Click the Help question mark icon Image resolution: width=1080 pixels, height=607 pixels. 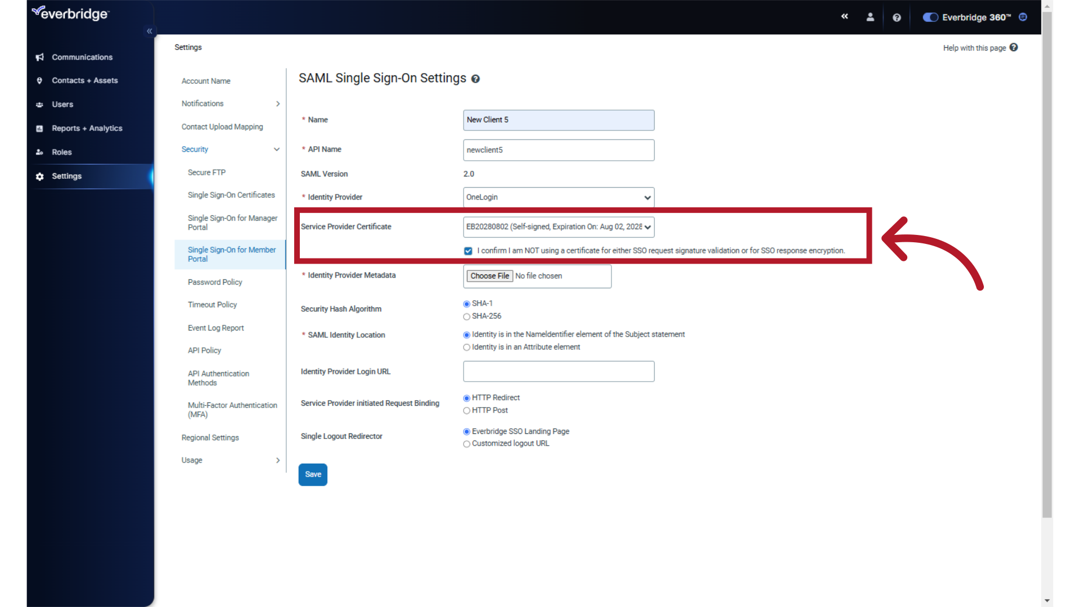point(896,17)
